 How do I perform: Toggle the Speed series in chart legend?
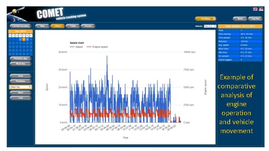pyautogui.click(x=76, y=47)
